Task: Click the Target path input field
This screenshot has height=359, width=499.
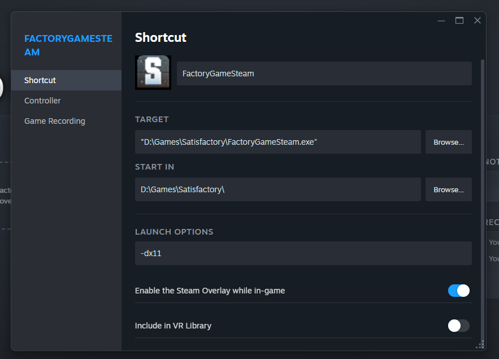Action: 278,142
